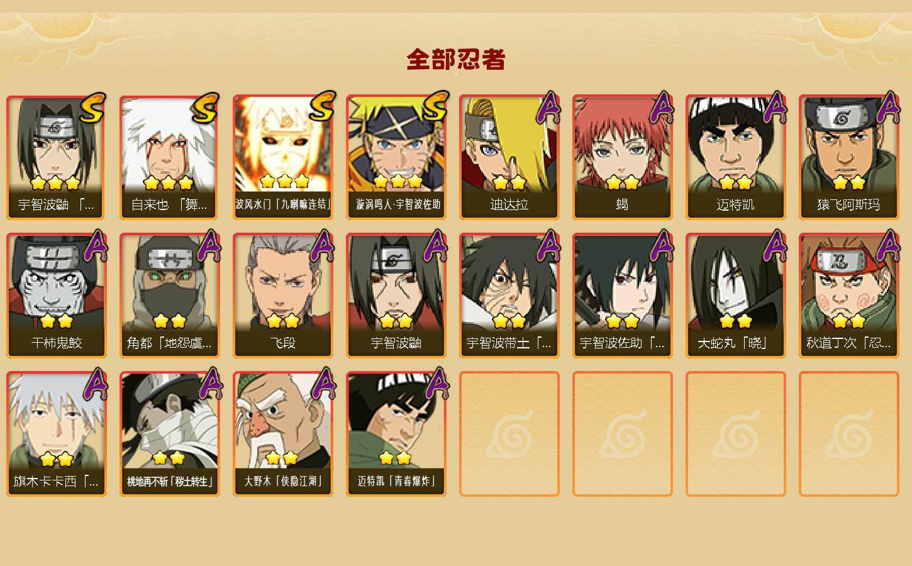
Task: Open the 干柿鬼鲛 ninja card
Action: (x=56, y=296)
